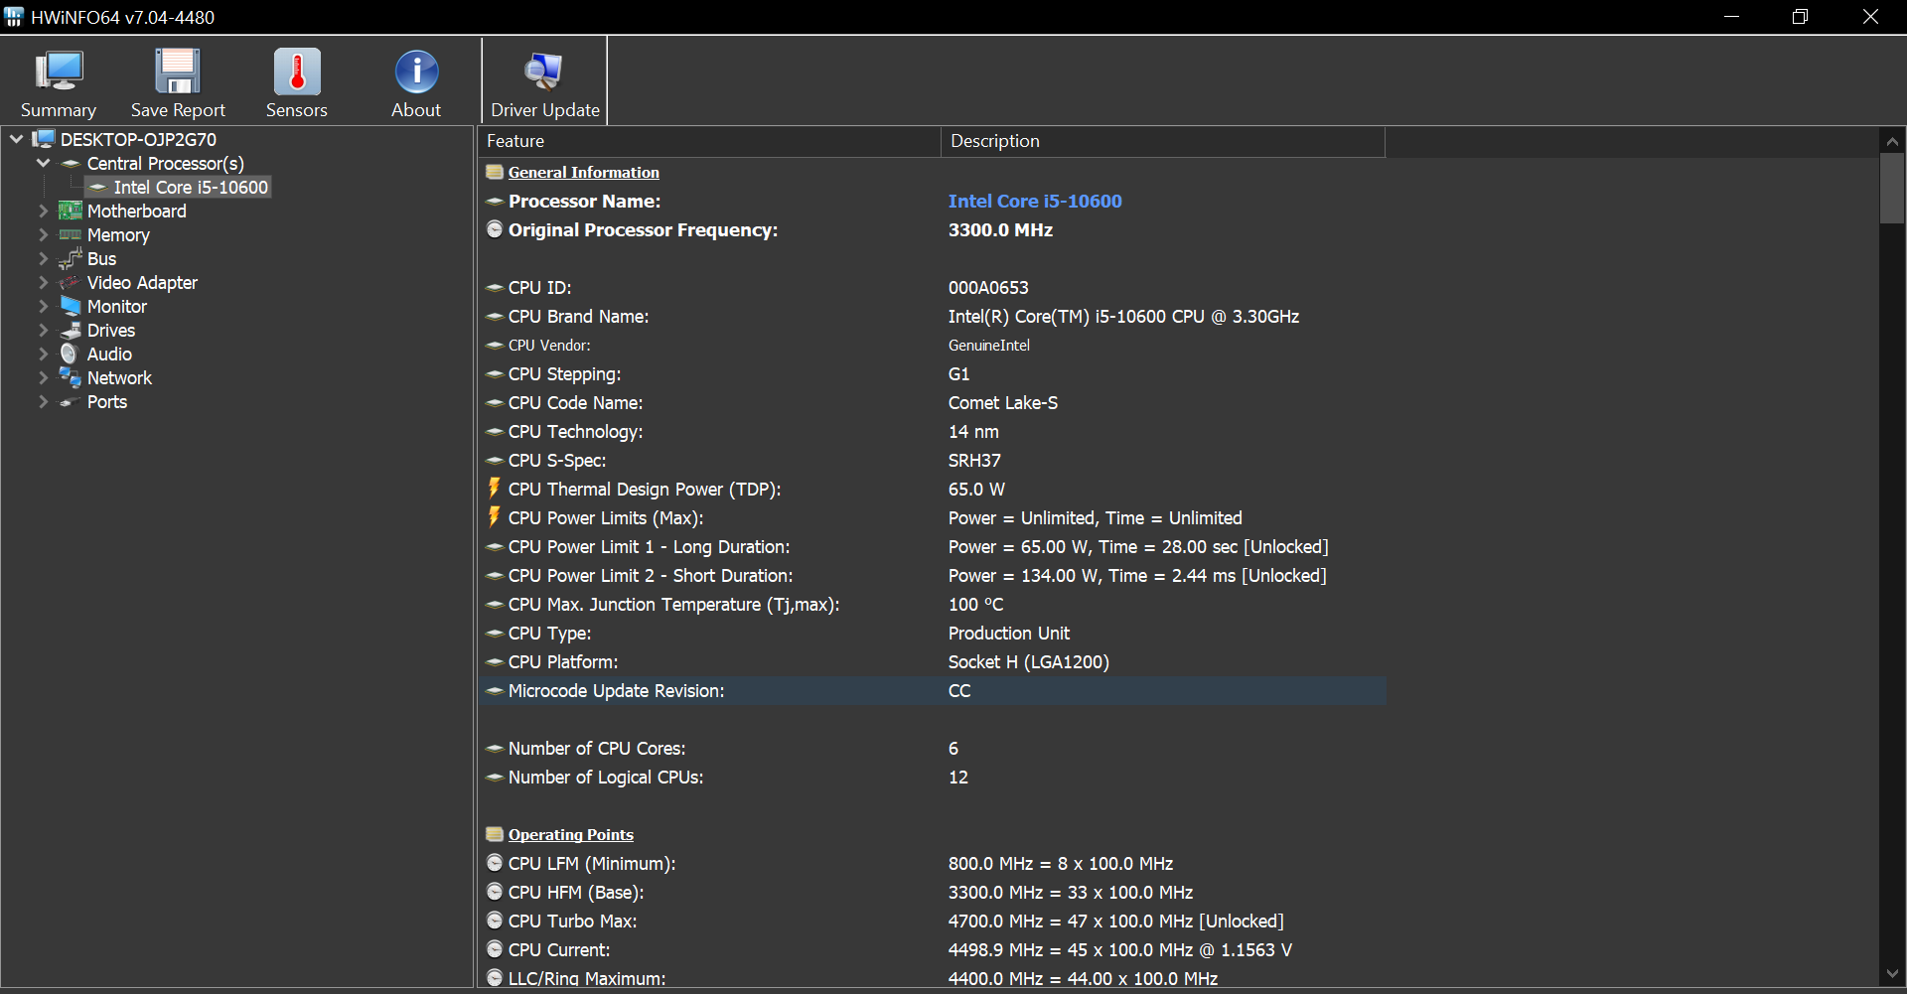
Task: Click the clock icon beside CPU Turbo Max
Action: pos(495,921)
